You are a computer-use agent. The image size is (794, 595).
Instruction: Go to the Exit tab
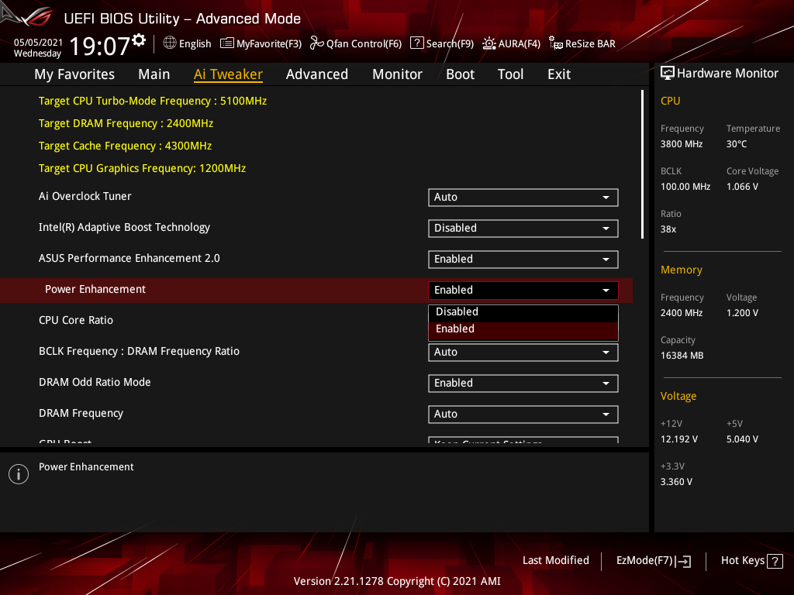(x=559, y=74)
